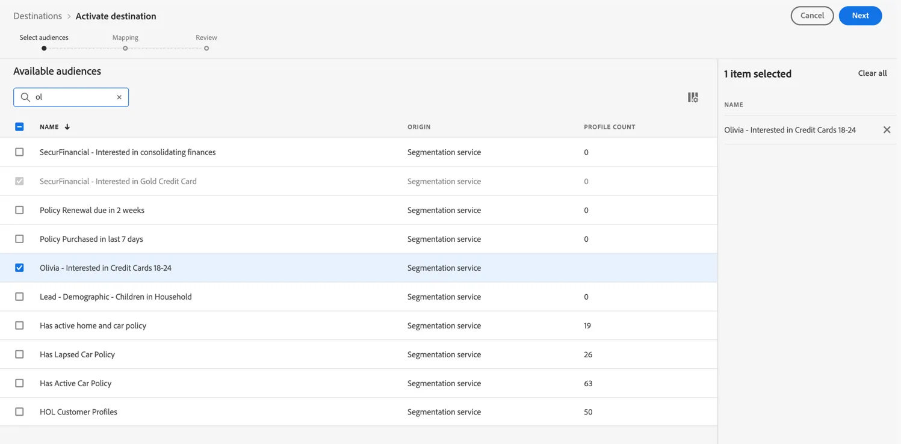
Task: Toggle the NAME column sort arrow
Action: click(x=67, y=127)
